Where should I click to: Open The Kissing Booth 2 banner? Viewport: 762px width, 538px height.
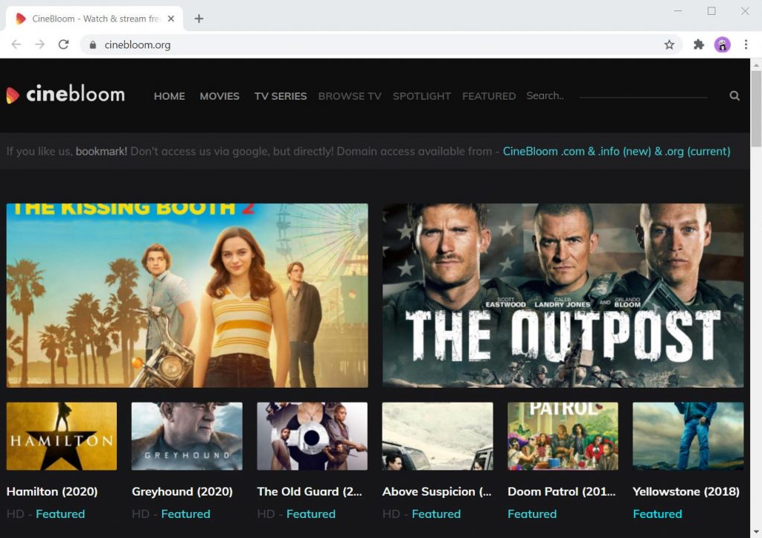tap(187, 295)
